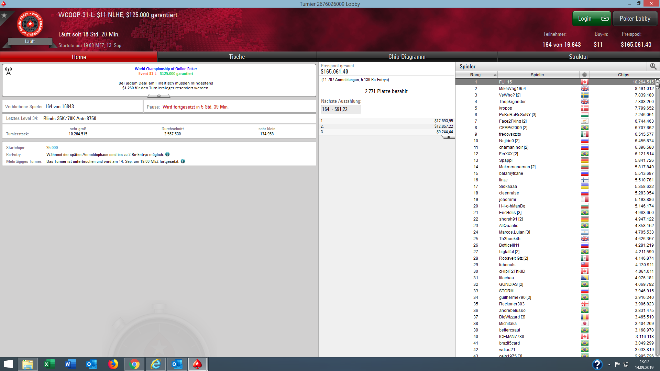Click the favorite star icon
Image resolution: width=660 pixels, height=371 pixels.
point(4,15)
